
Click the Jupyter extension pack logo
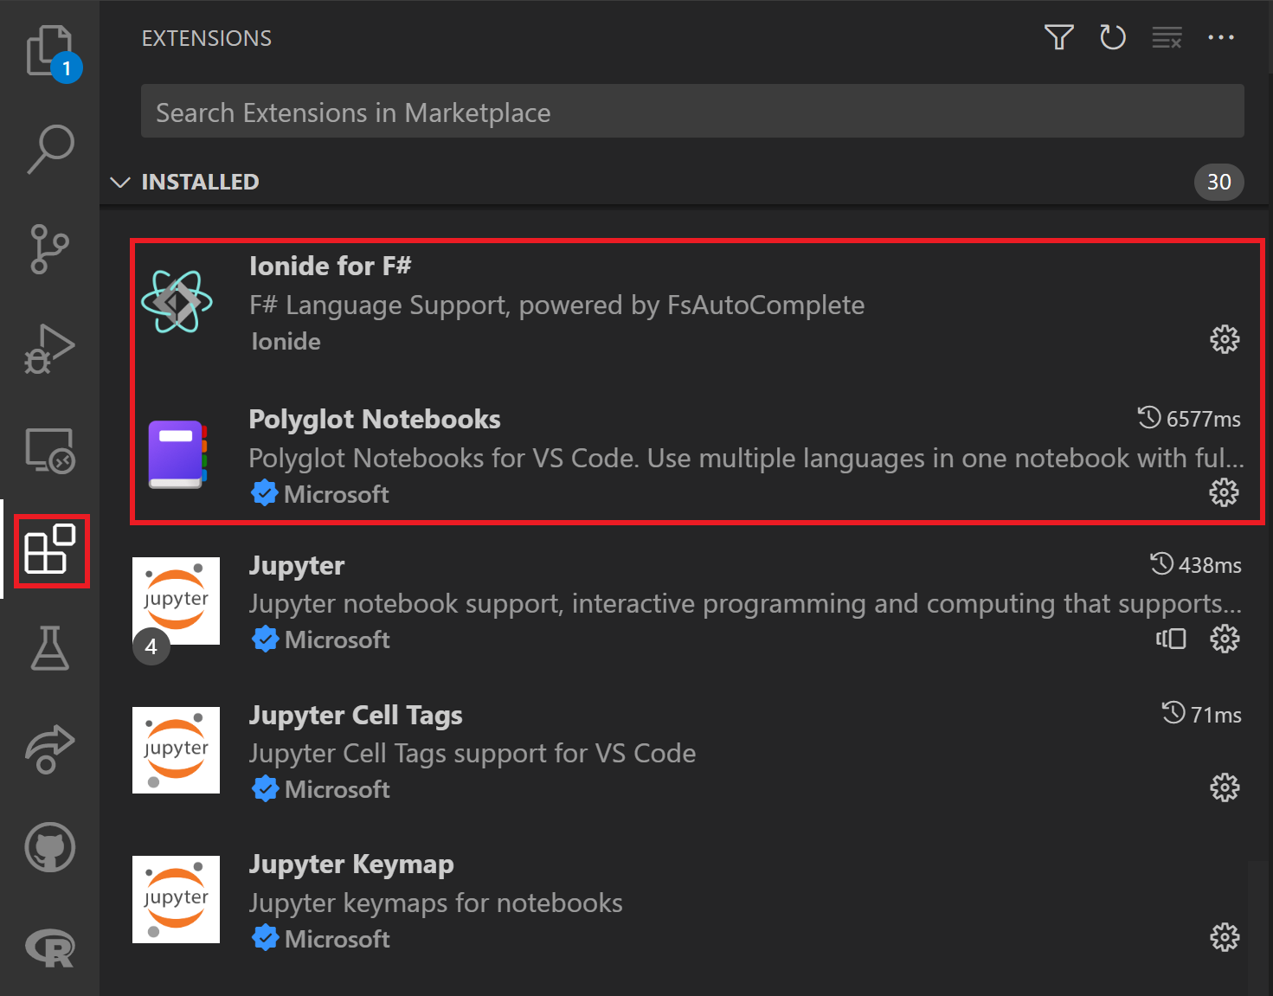176,601
